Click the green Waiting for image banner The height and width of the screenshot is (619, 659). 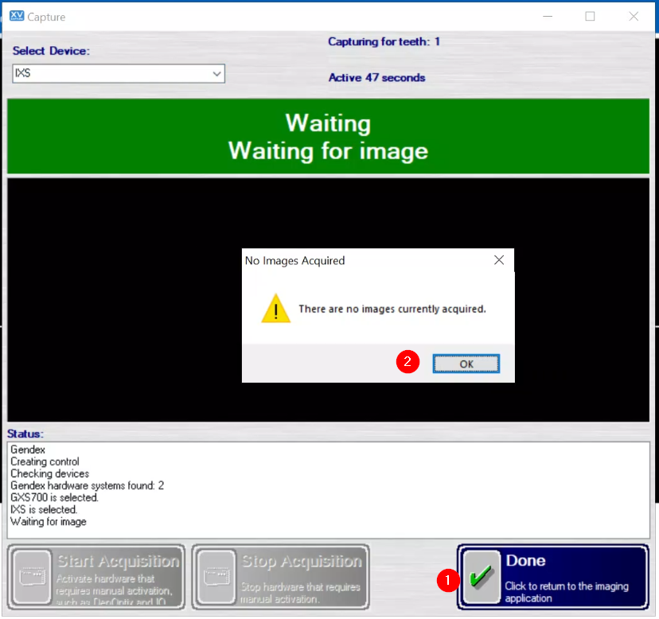pyautogui.click(x=328, y=137)
